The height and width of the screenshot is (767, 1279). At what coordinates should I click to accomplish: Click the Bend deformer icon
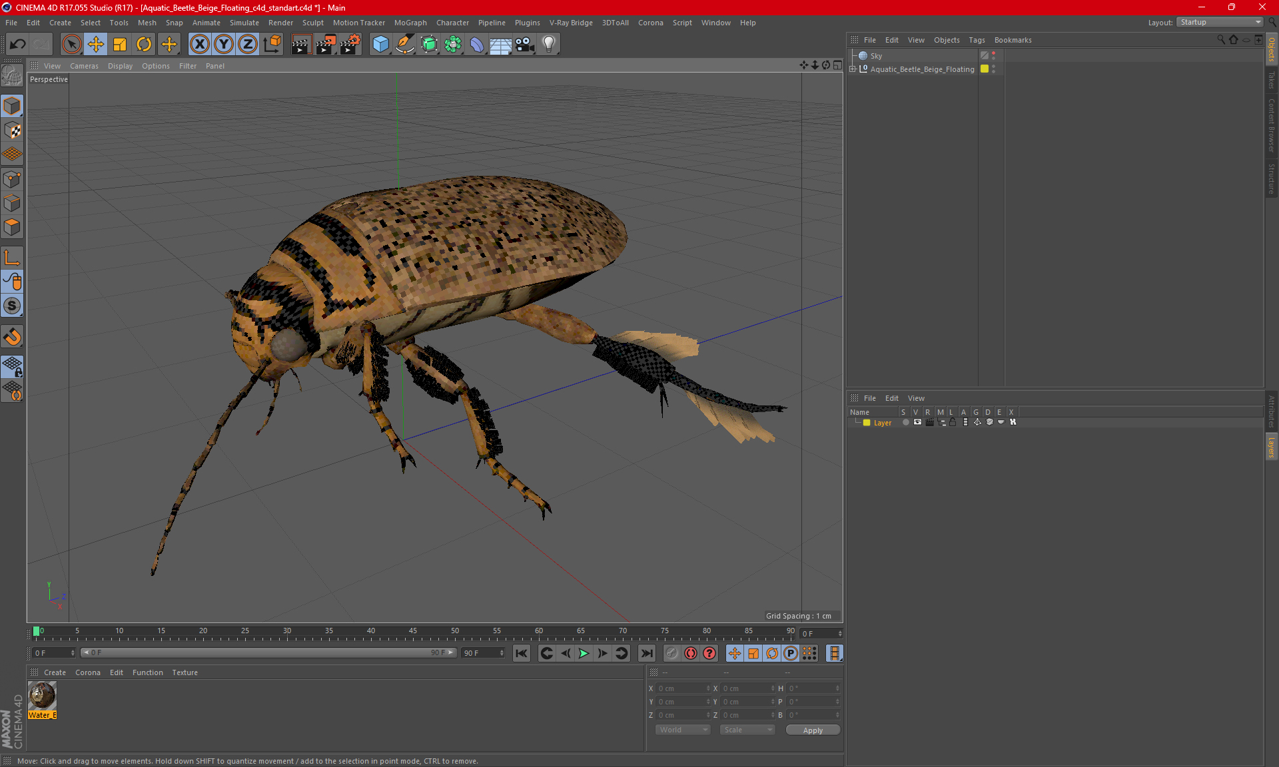[477, 45]
